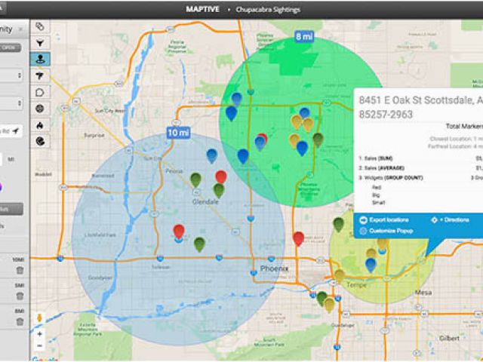Open the round boundary tool below the polygon tool
Viewport: 483px width, 362px height.
pos(40,109)
